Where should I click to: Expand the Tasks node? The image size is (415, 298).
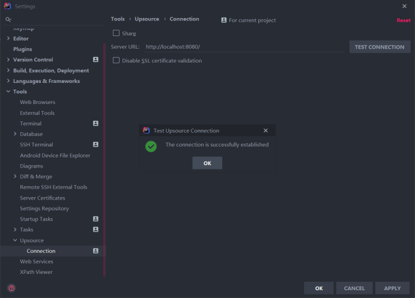click(x=15, y=230)
